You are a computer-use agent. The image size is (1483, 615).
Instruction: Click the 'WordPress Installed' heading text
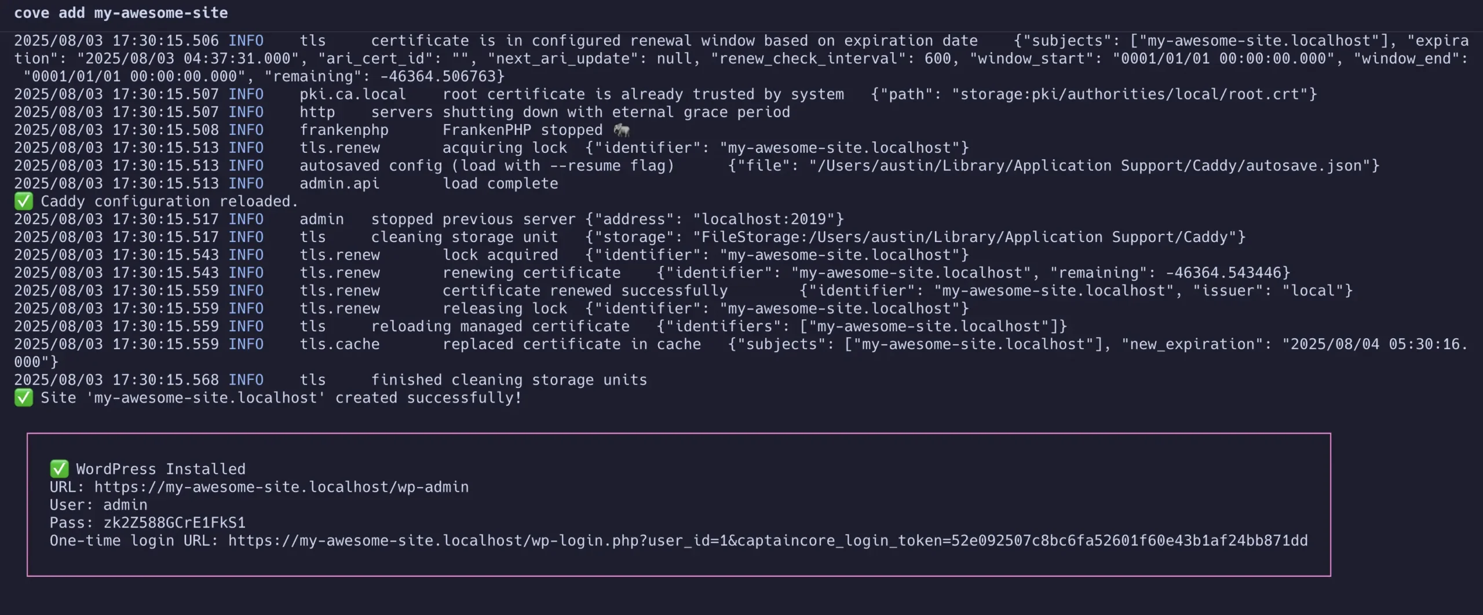(161, 469)
